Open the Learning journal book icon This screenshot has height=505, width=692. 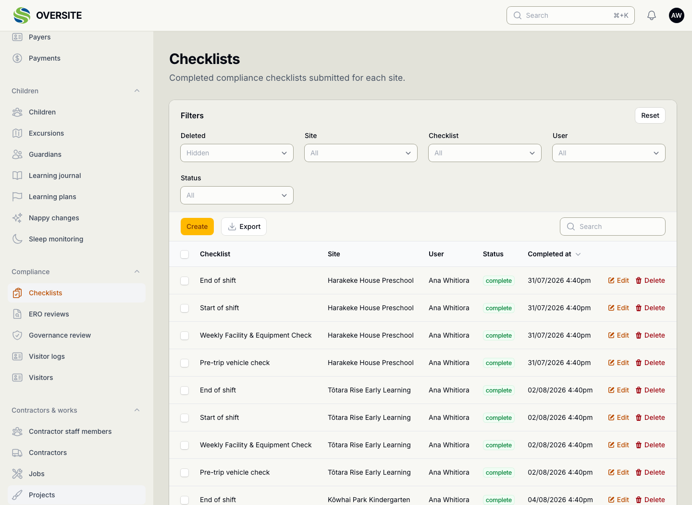[x=17, y=176]
